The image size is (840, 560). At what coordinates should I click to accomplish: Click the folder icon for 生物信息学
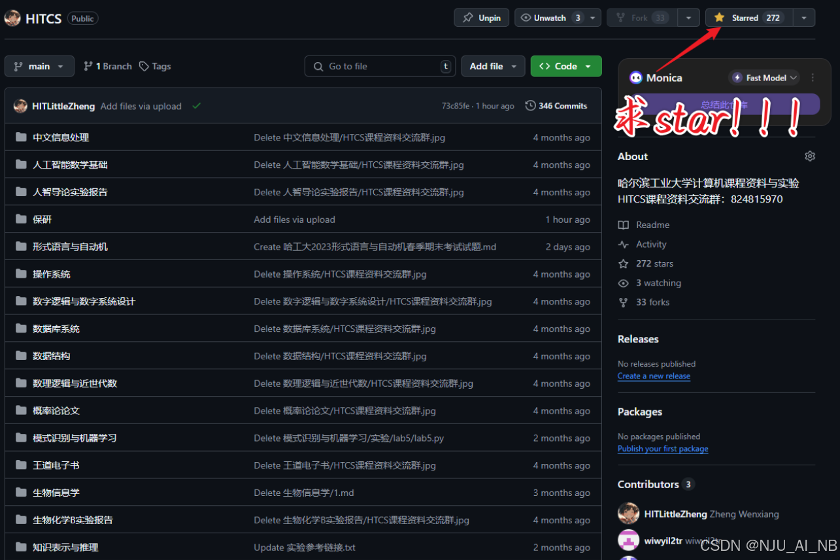coord(21,493)
